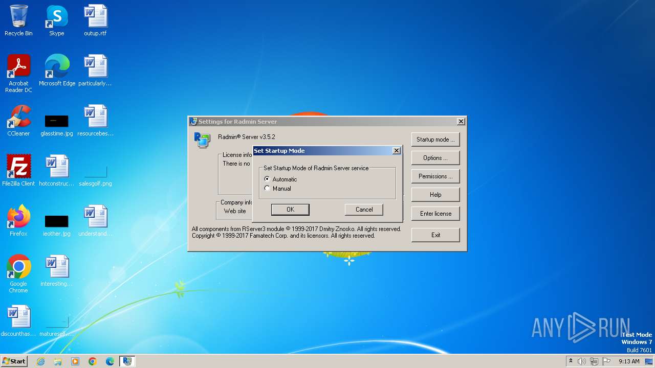Show hidden system tray icons

[571, 361]
